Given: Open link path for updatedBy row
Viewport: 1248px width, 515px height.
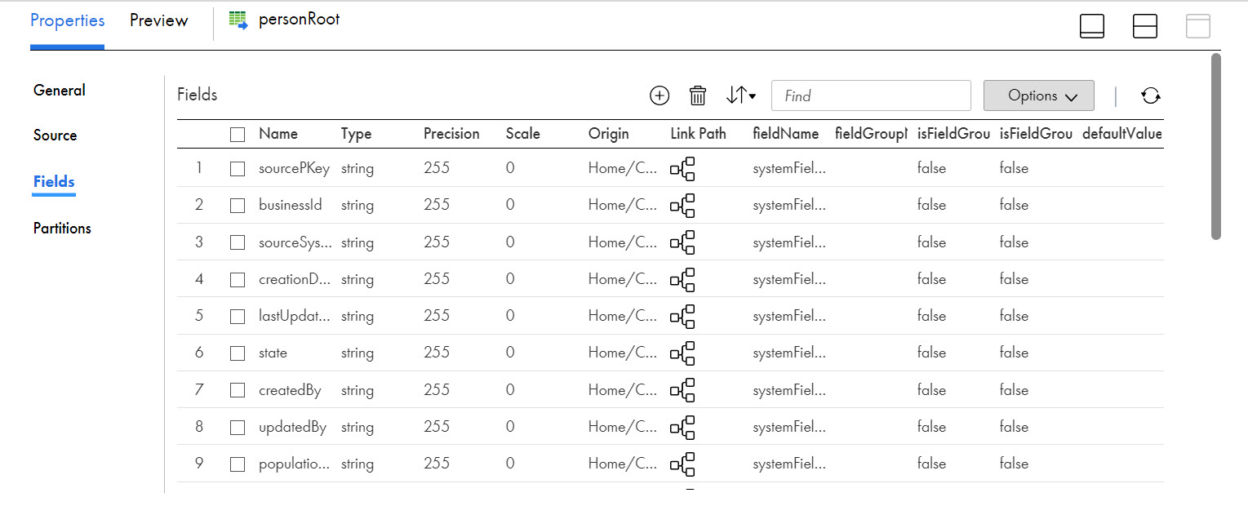Looking at the screenshot, I should (x=682, y=427).
